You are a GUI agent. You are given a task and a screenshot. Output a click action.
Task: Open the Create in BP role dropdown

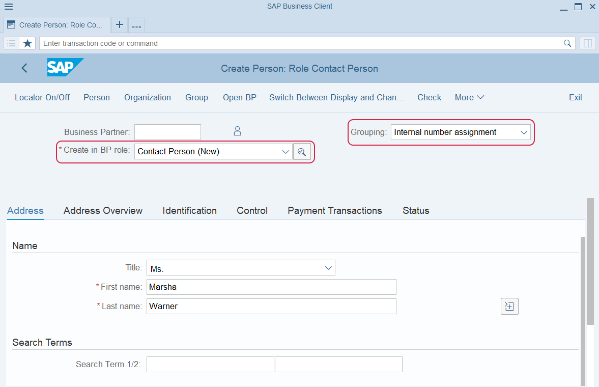(x=286, y=152)
